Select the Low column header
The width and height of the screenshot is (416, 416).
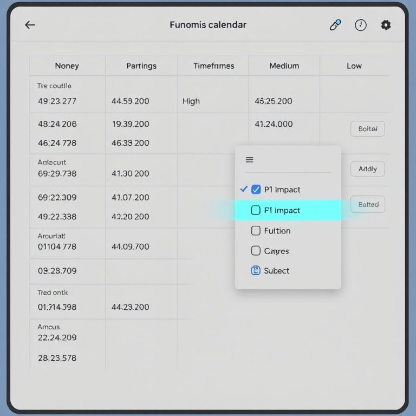click(x=354, y=66)
